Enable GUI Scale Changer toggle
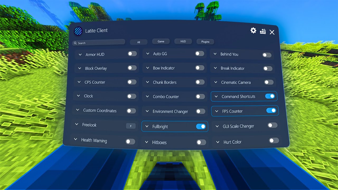Image resolution: width=338 pixels, height=190 pixels. (273, 125)
